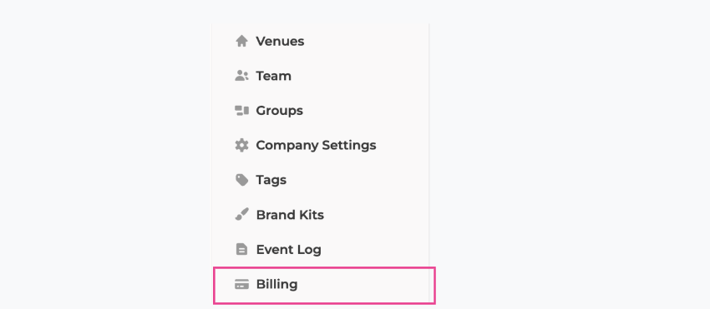Open the Venues menu item
The image size is (710, 309).
pos(280,41)
